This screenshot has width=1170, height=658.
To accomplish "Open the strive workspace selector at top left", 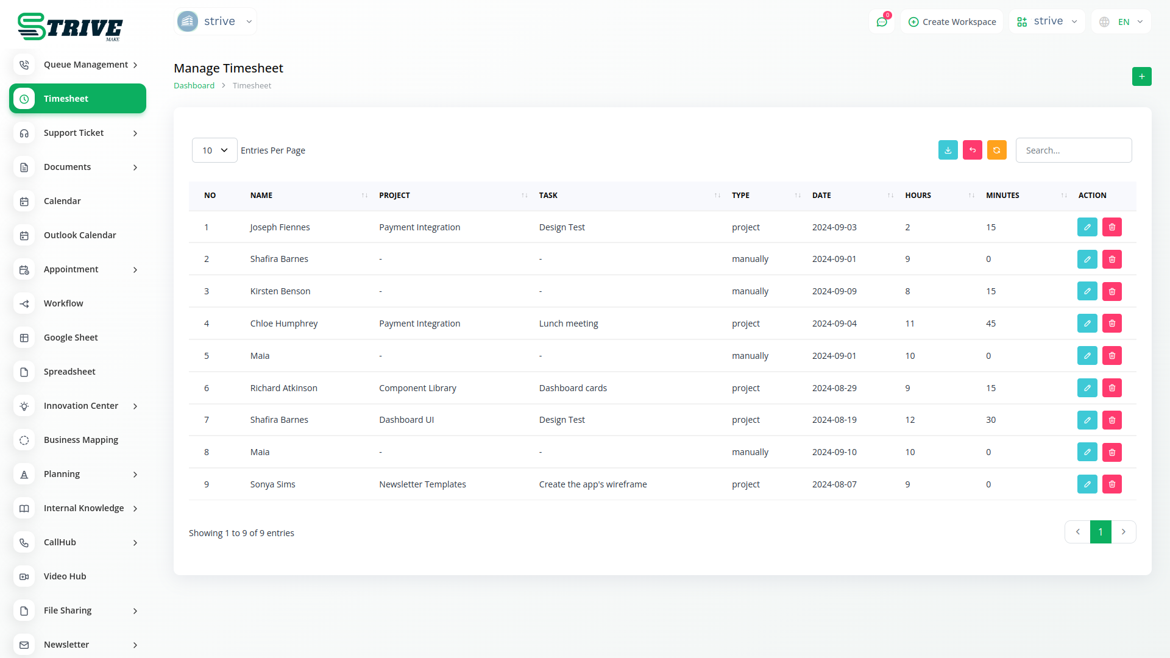I will point(215,21).
